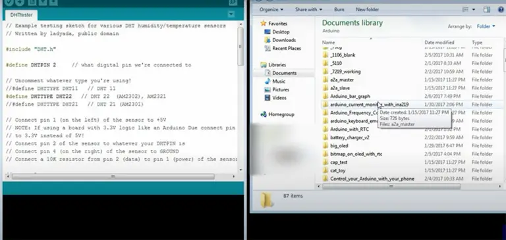
Task: Click the Downloads folder icon under Favorites
Action: [x=267, y=40]
